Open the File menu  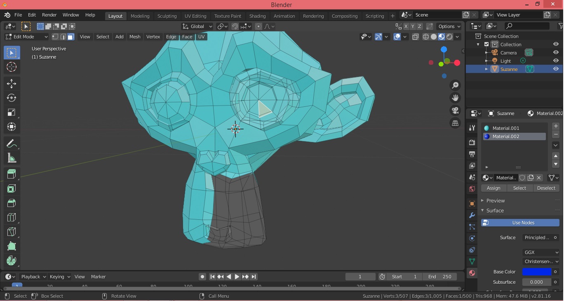(x=18, y=15)
